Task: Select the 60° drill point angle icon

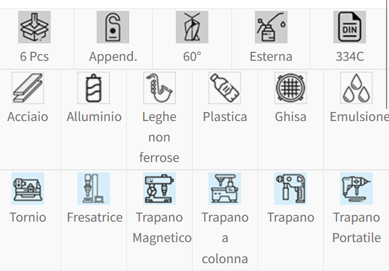Action: coord(192,27)
